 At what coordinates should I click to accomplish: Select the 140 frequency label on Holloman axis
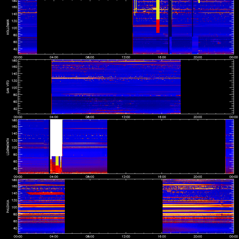tap(15, 14)
